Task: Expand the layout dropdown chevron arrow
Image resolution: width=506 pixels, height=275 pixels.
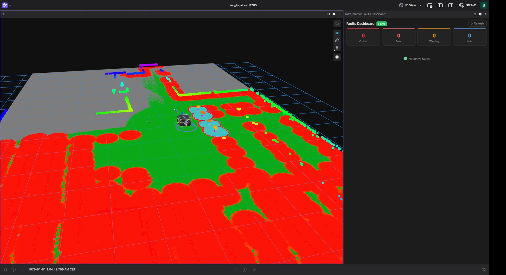Action: pos(420,5)
